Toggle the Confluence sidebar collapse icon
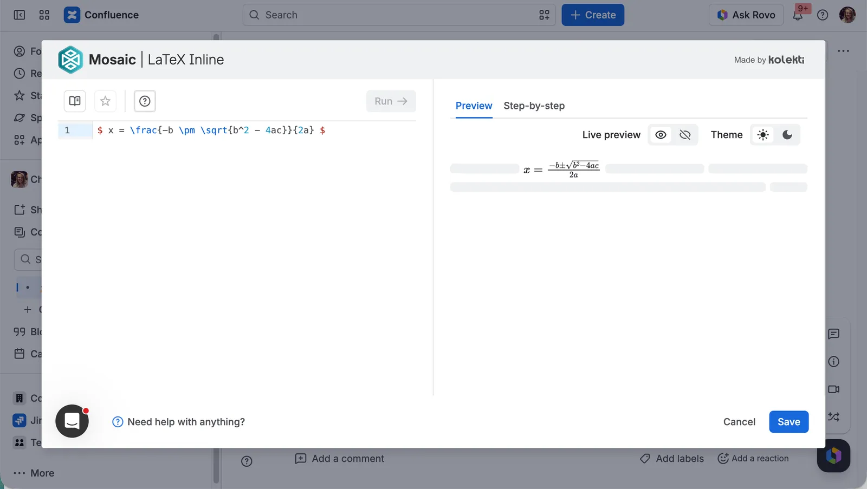This screenshot has height=489, width=867. coord(20,15)
